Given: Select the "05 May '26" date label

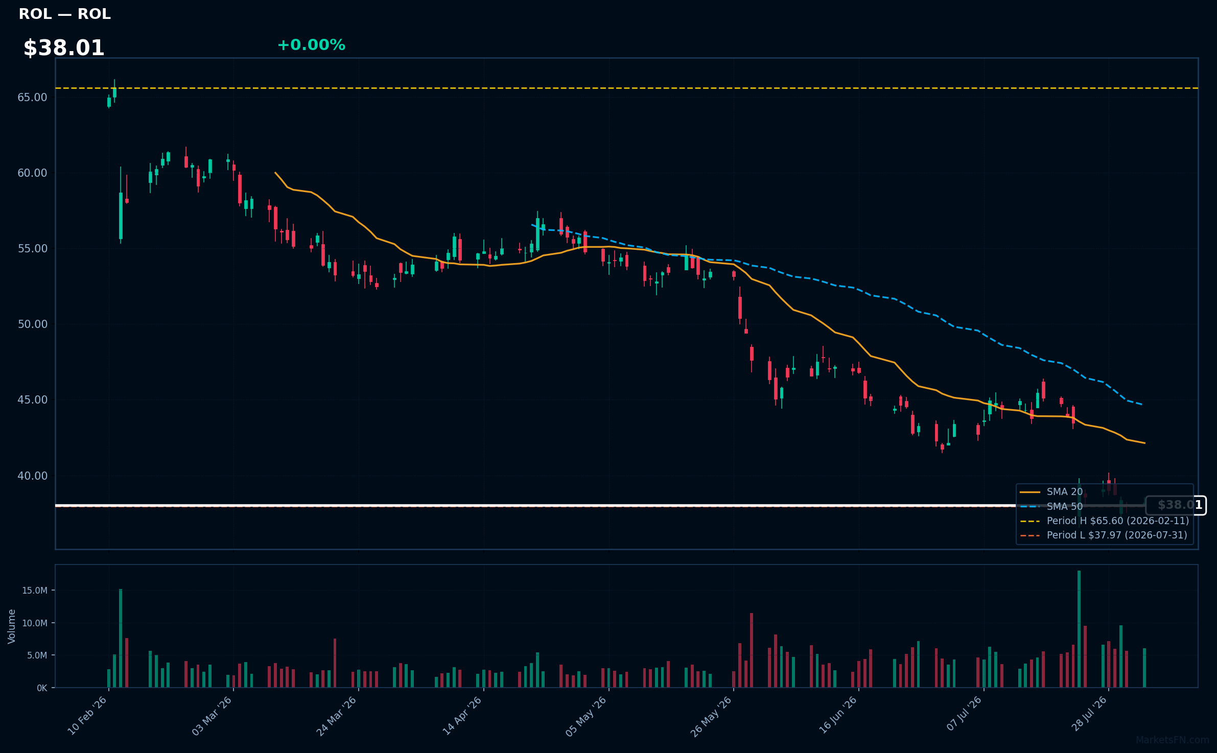Looking at the screenshot, I should point(586,716).
